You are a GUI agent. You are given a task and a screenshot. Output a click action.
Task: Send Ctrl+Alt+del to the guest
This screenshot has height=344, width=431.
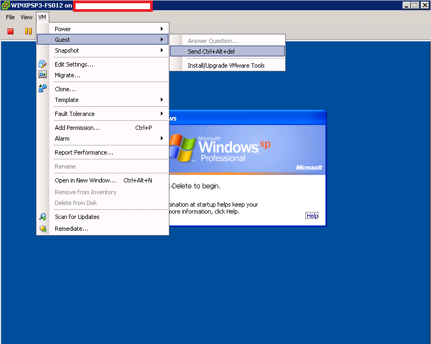[227, 52]
